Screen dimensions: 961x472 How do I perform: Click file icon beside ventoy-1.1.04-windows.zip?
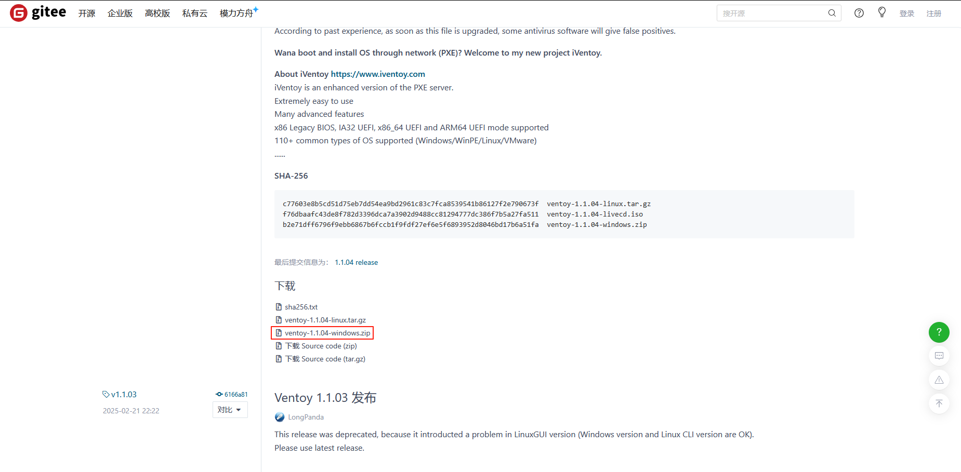(279, 333)
